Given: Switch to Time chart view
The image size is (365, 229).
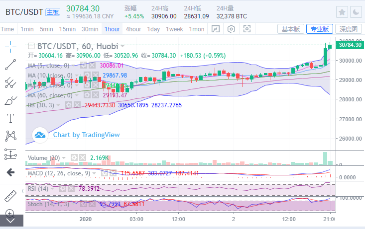Looking at the screenshot, I should coord(7,29).
